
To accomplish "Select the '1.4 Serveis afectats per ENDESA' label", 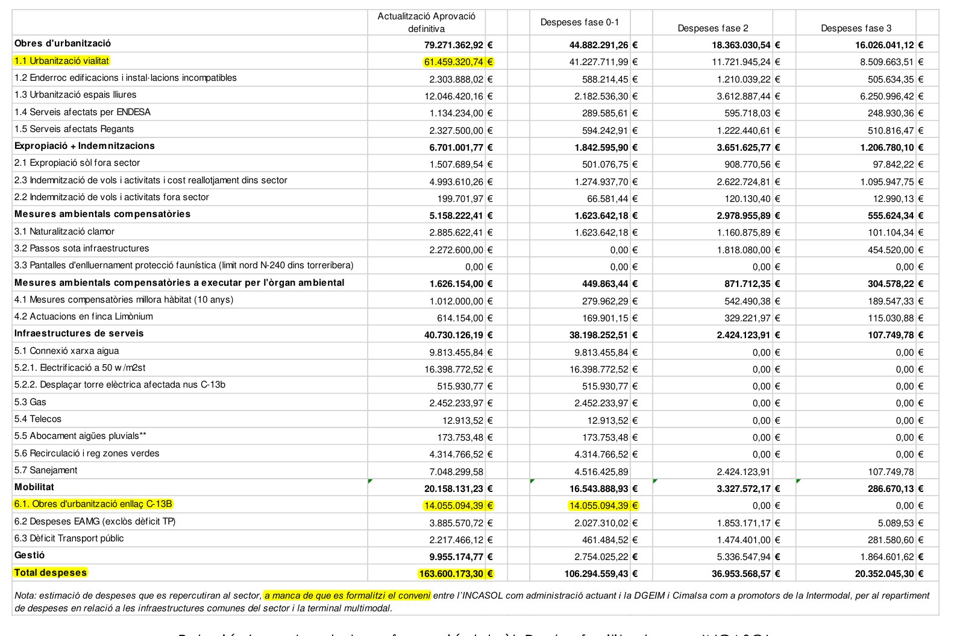I will [x=83, y=112].
